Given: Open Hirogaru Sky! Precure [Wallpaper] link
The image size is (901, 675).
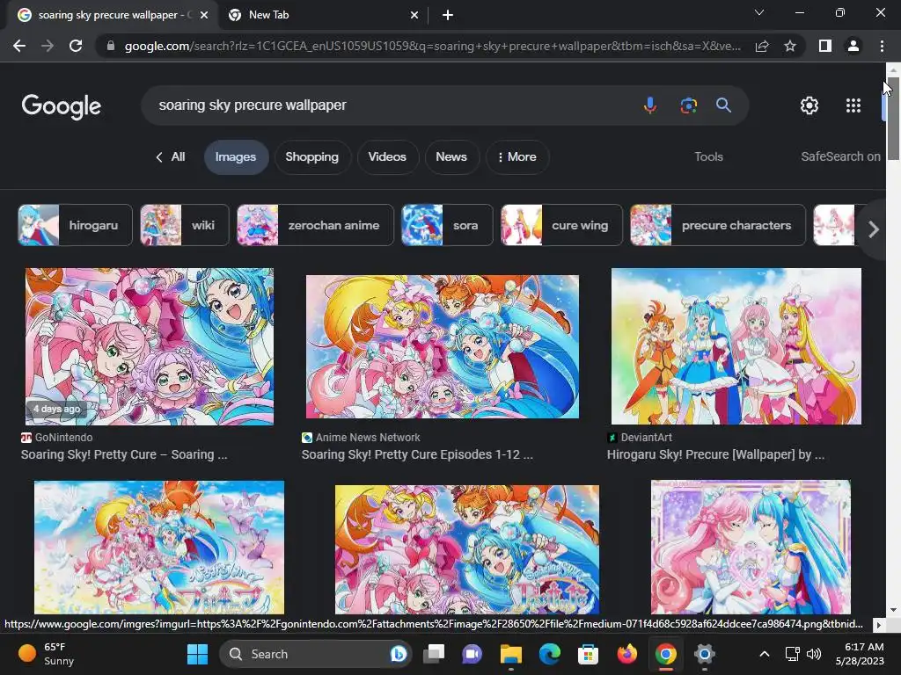Looking at the screenshot, I should pyautogui.click(x=715, y=454).
